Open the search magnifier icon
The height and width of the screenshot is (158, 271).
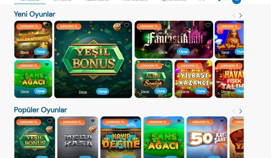(x=236, y=1)
